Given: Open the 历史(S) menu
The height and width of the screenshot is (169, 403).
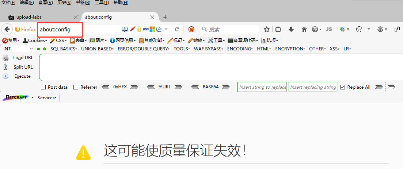Looking at the screenshot, I should click(x=65, y=3).
